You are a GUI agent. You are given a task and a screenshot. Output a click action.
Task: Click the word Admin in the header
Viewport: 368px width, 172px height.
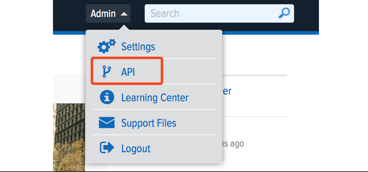point(103,14)
